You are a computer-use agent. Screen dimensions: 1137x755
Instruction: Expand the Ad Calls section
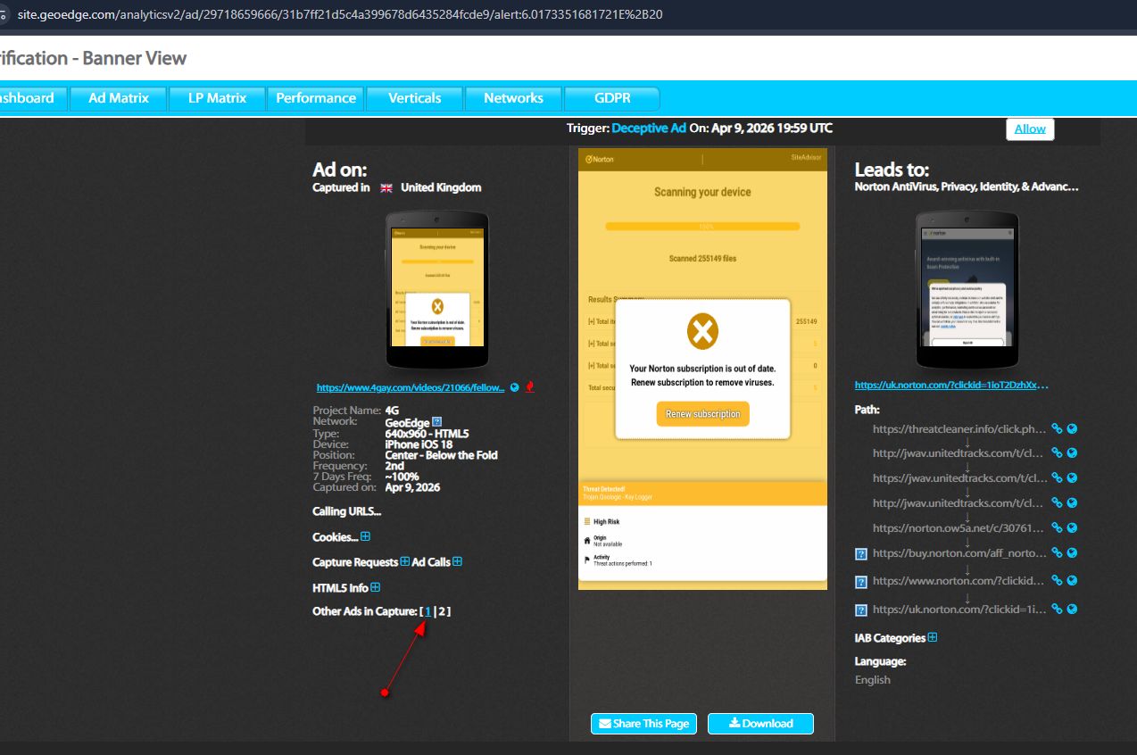457,562
